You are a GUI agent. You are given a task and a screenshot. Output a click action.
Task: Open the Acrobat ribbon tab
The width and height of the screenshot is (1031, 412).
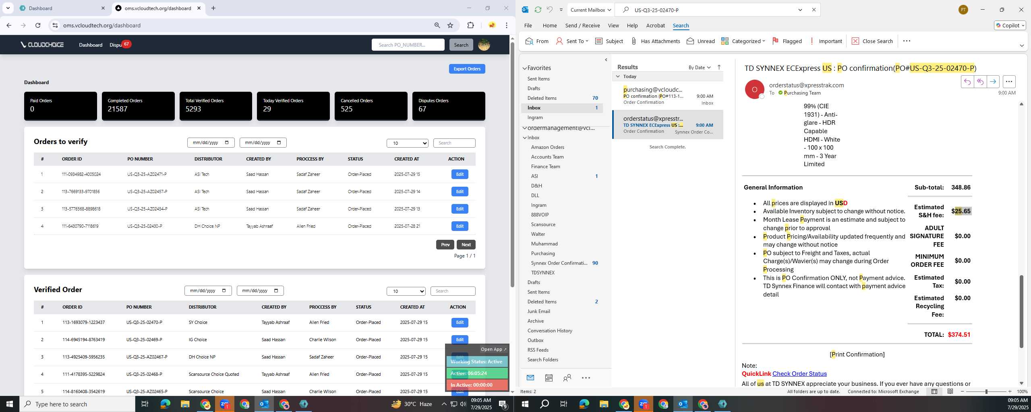coord(655,25)
